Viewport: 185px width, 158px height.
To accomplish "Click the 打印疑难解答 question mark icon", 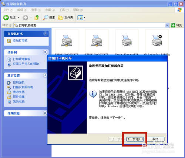I will pos(9,60).
